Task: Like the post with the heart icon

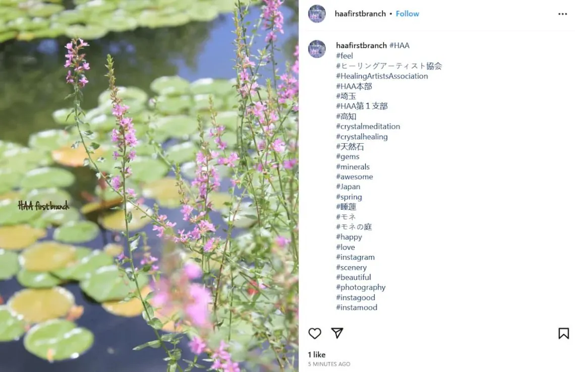Action: tap(315, 333)
